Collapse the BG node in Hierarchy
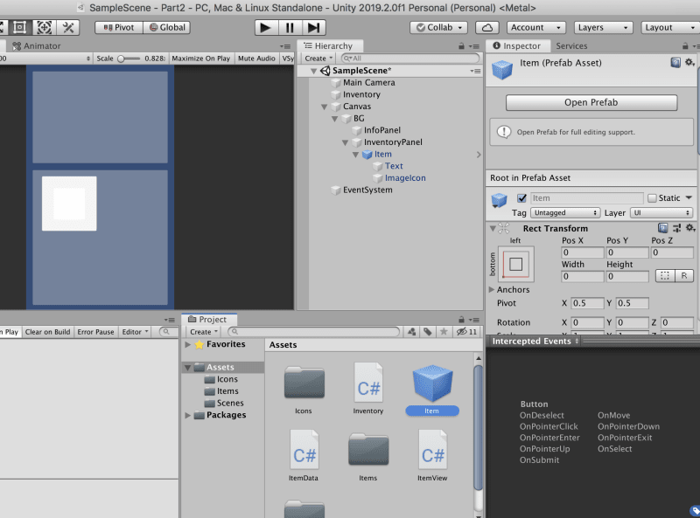This screenshot has height=518, width=700. tap(335, 119)
